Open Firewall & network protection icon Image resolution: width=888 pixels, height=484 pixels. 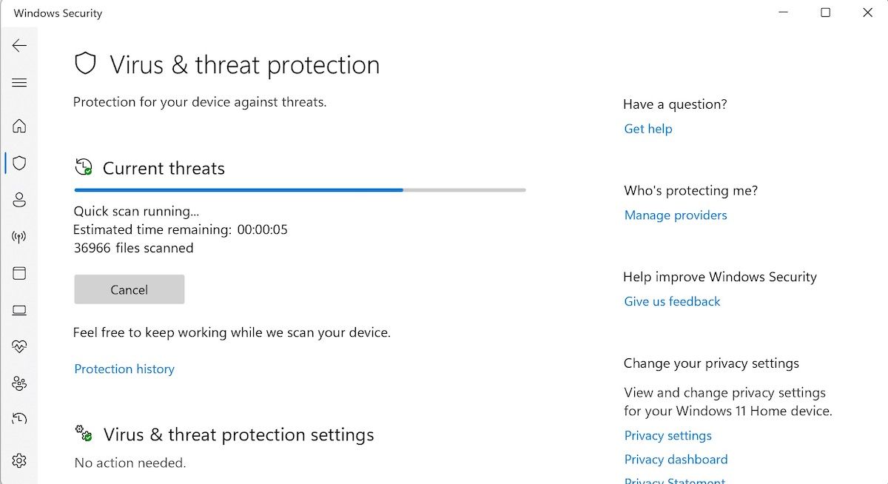coord(19,237)
